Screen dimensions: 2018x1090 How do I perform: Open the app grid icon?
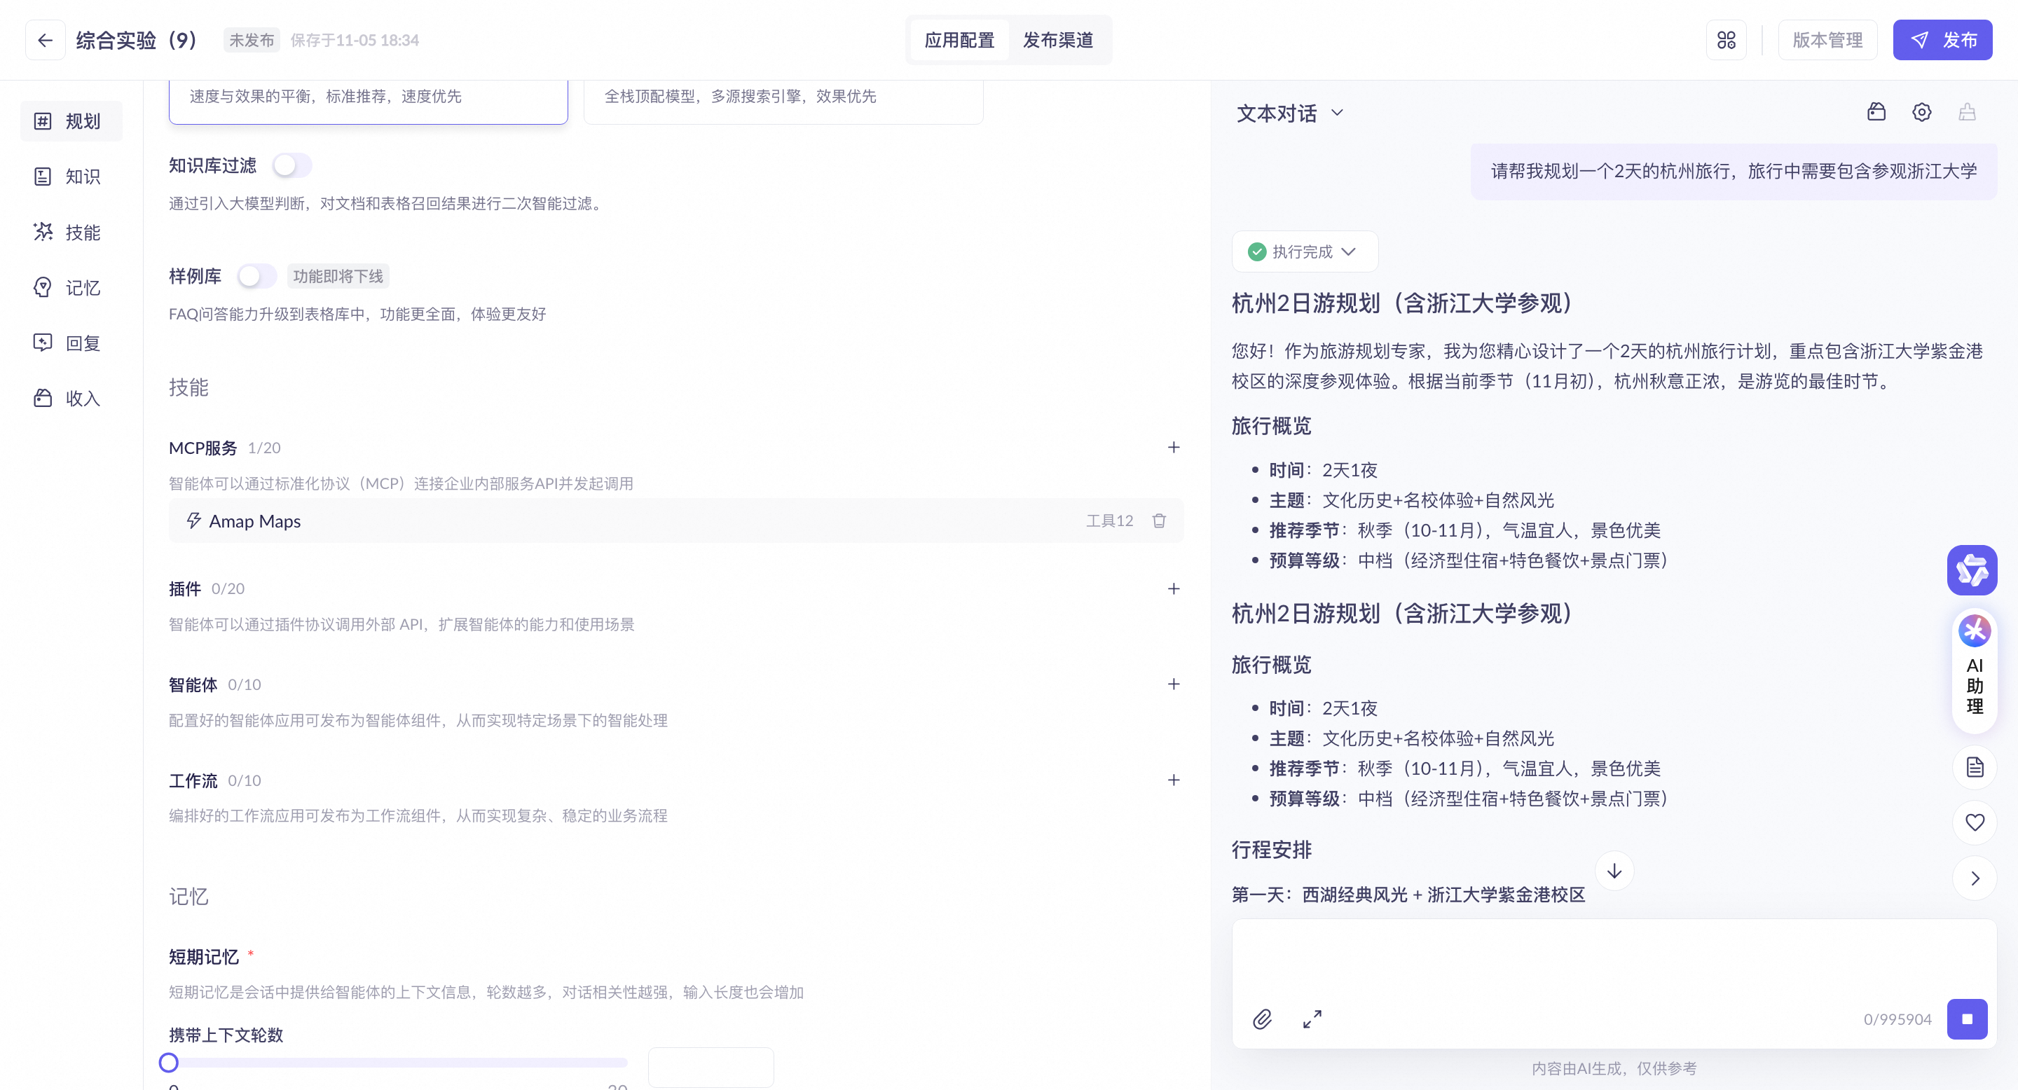(x=1726, y=40)
